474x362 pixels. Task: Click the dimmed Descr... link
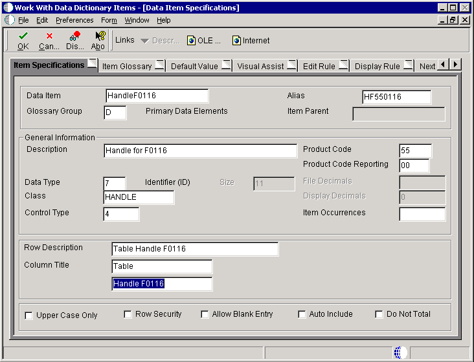[x=166, y=41]
